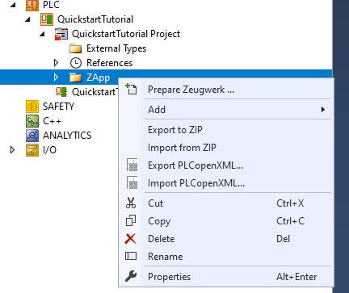Screen dimensions: 349x293
Task: Expand the References node
Action: [x=56, y=63]
